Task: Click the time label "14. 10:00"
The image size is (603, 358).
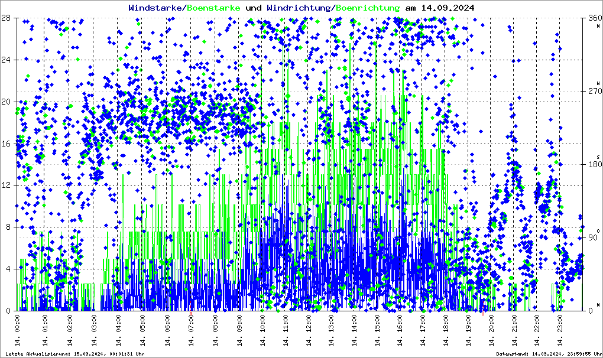Action: pos(262,331)
